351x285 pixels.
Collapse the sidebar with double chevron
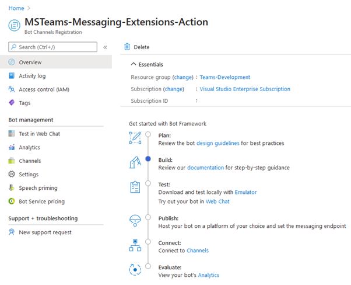(105, 47)
